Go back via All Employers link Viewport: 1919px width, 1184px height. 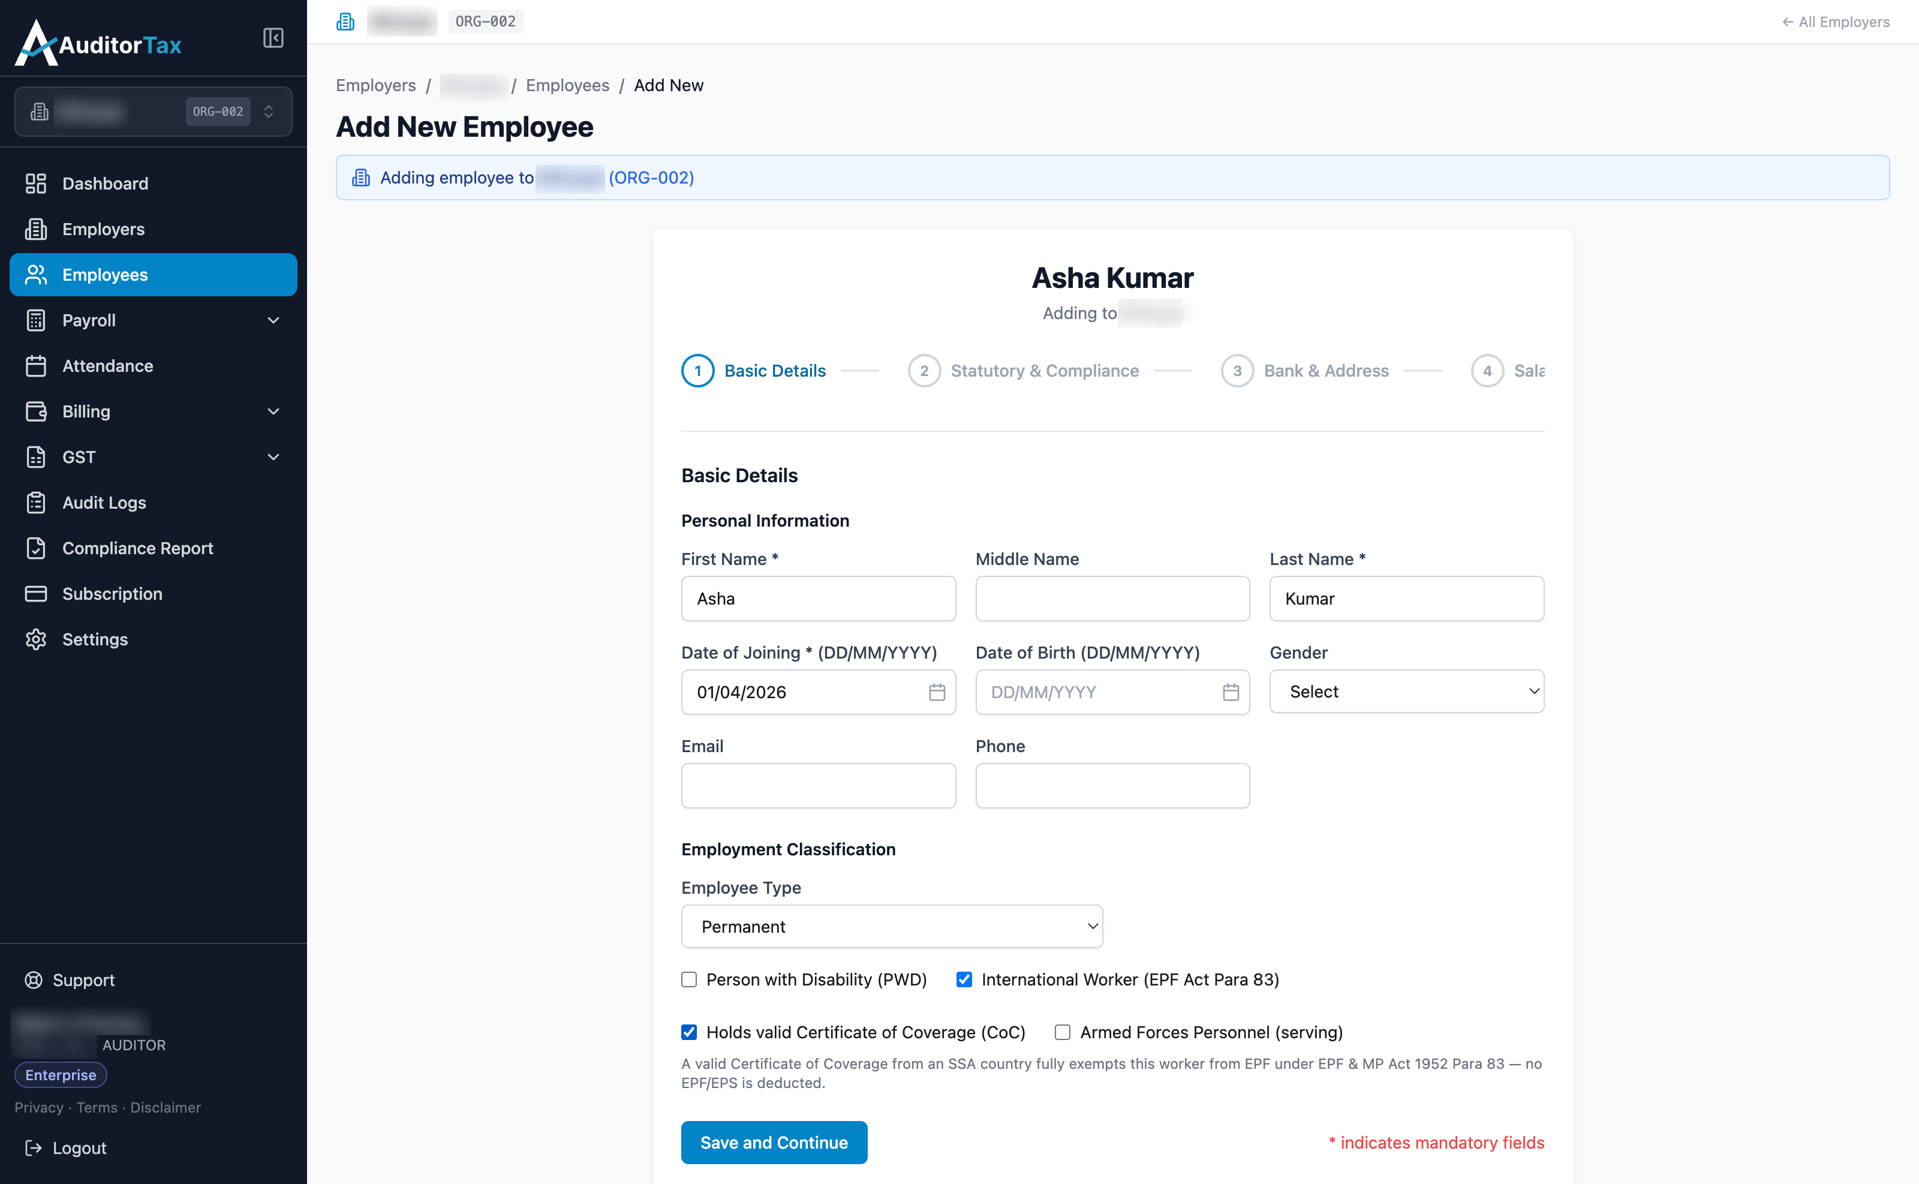point(1835,22)
